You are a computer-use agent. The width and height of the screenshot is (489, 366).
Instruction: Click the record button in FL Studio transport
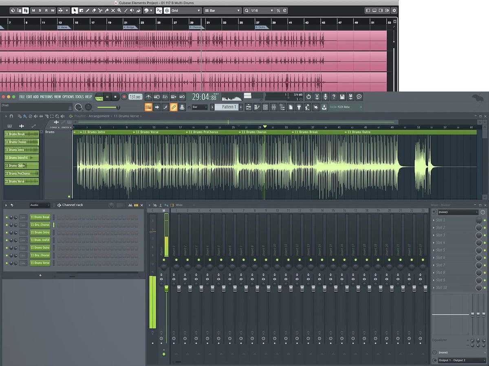124,97
